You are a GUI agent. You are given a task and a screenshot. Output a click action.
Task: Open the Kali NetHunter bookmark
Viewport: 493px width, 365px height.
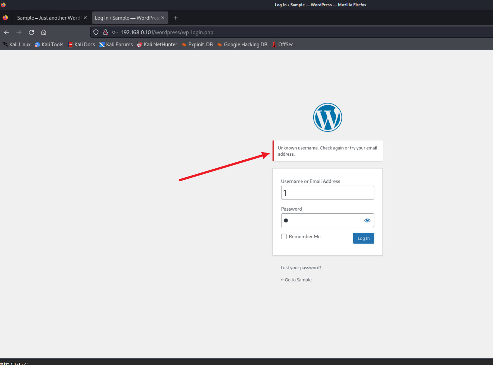pyautogui.click(x=157, y=44)
